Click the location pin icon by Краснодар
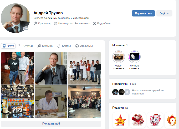Image resolution: width=179 pixels, height=129 pixels. 35,24
